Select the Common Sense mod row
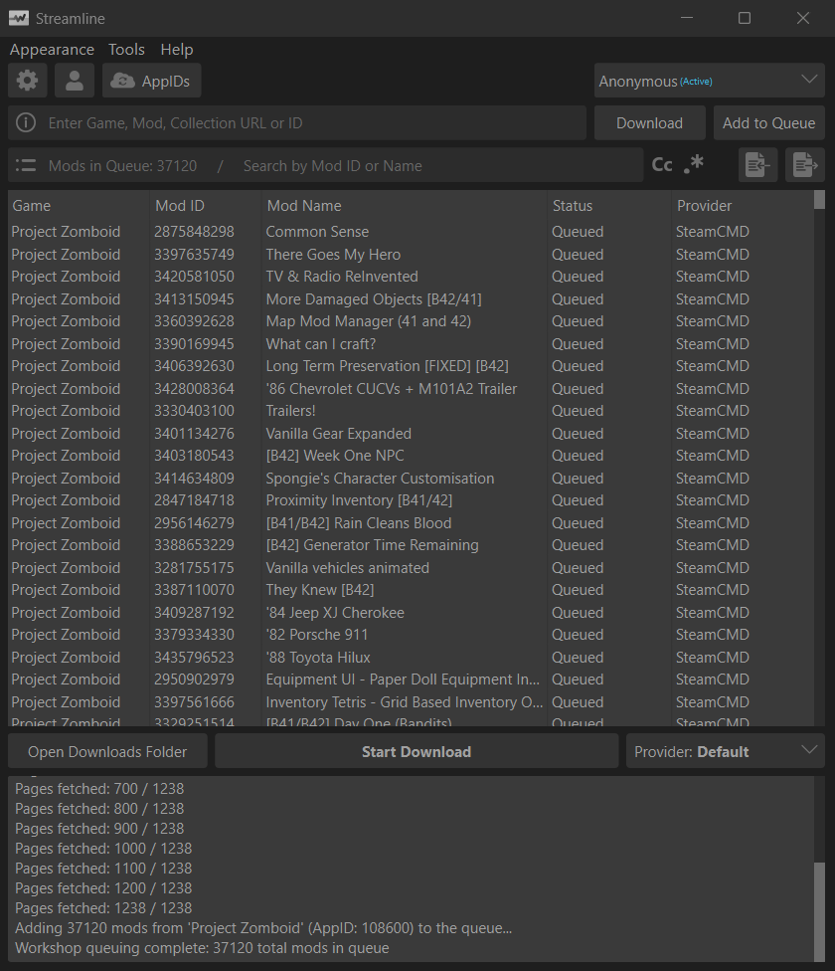This screenshot has width=835, height=971. [x=411, y=232]
